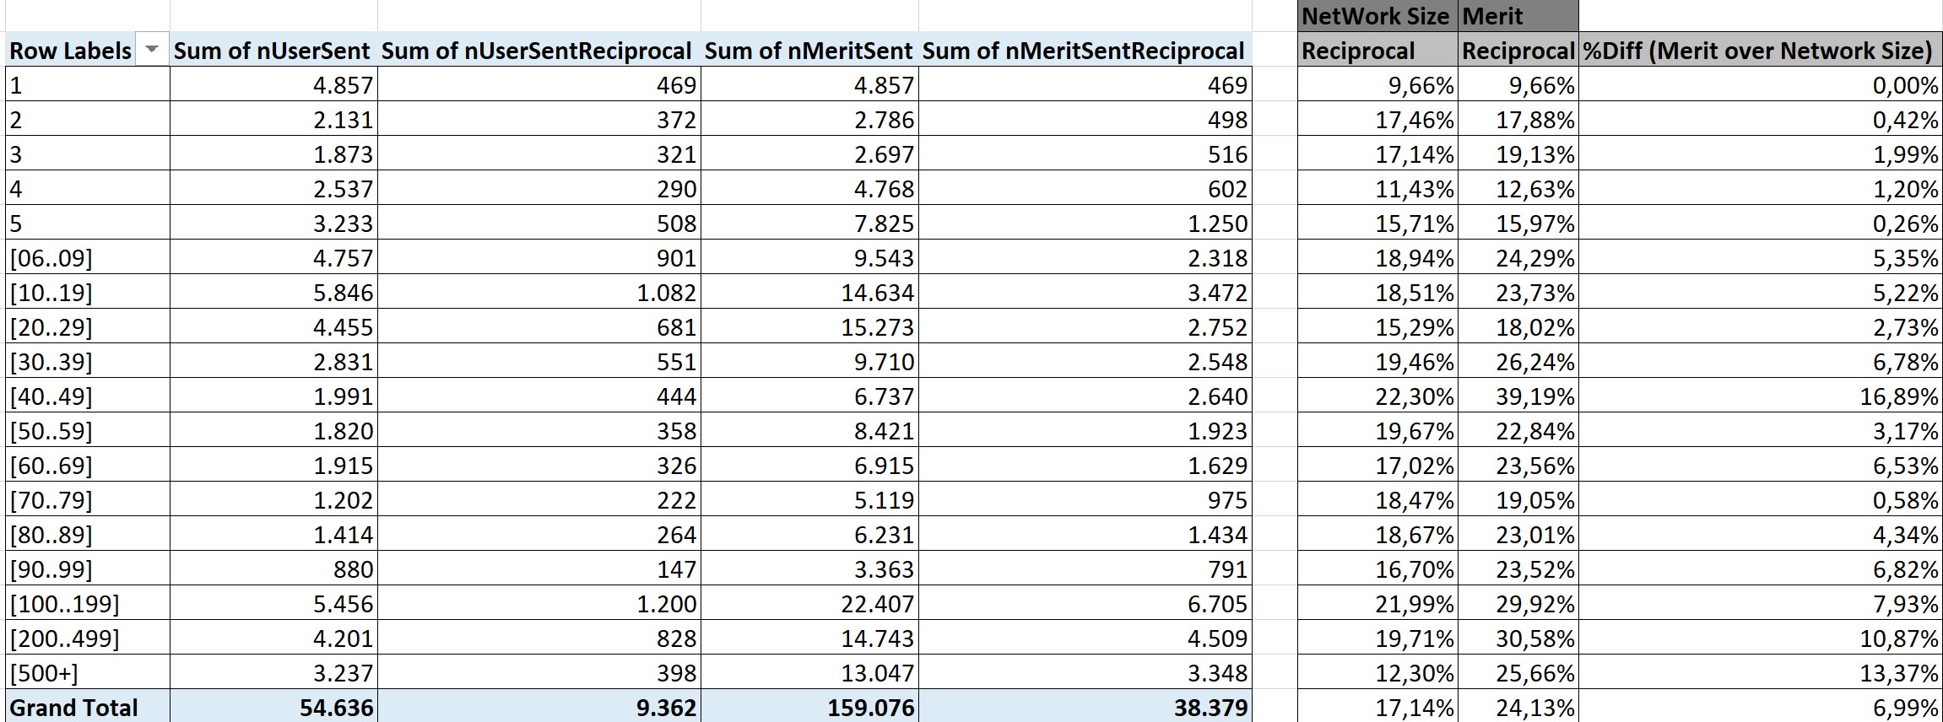The width and height of the screenshot is (1943, 722).
Task: Click the [200..499] row label
Action: [x=87, y=638]
